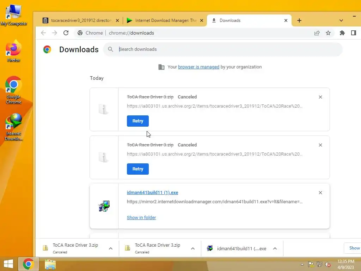Click the address bar chrome://downloads

131,33
